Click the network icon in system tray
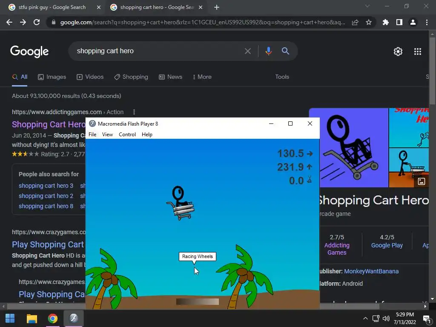The height and width of the screenshot is (327, 436). click(376, 318)
